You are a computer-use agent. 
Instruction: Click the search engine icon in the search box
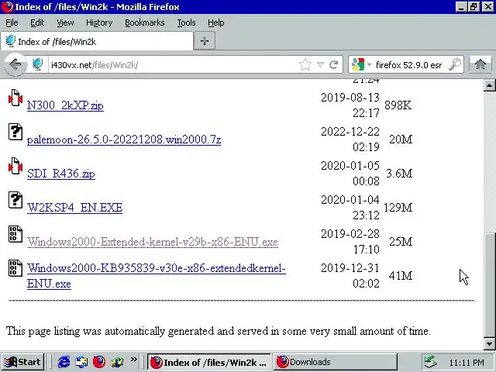point(358,65)
